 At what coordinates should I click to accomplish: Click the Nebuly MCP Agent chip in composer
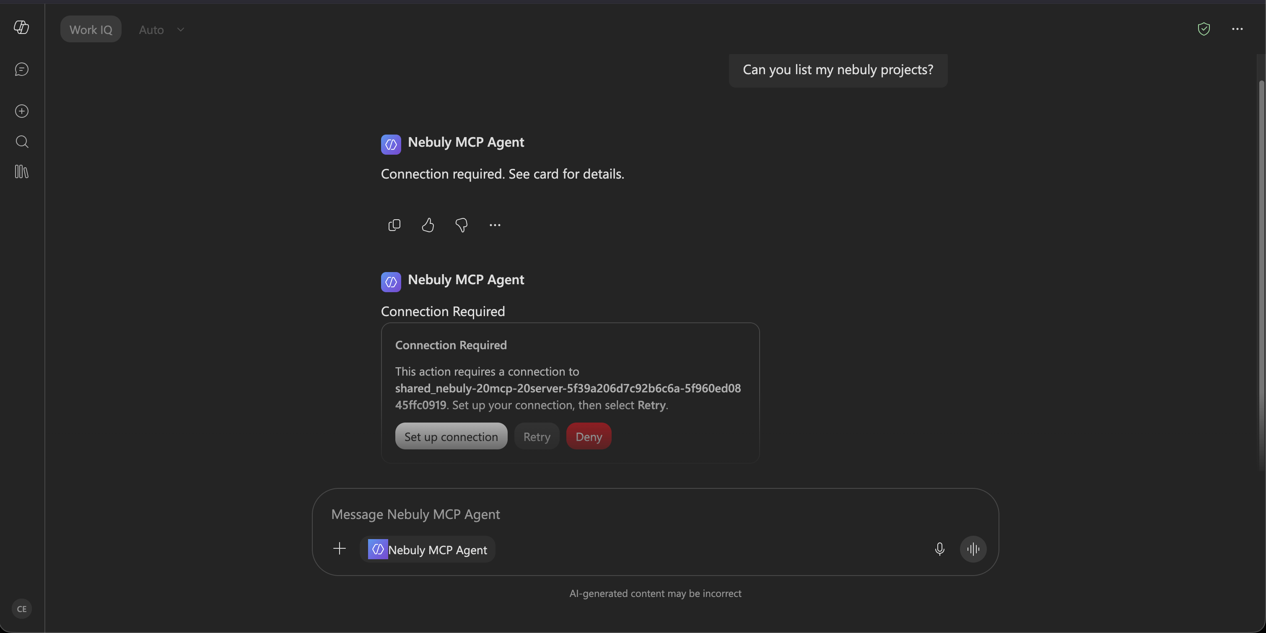pyautogui.click(x=428, y=550)
